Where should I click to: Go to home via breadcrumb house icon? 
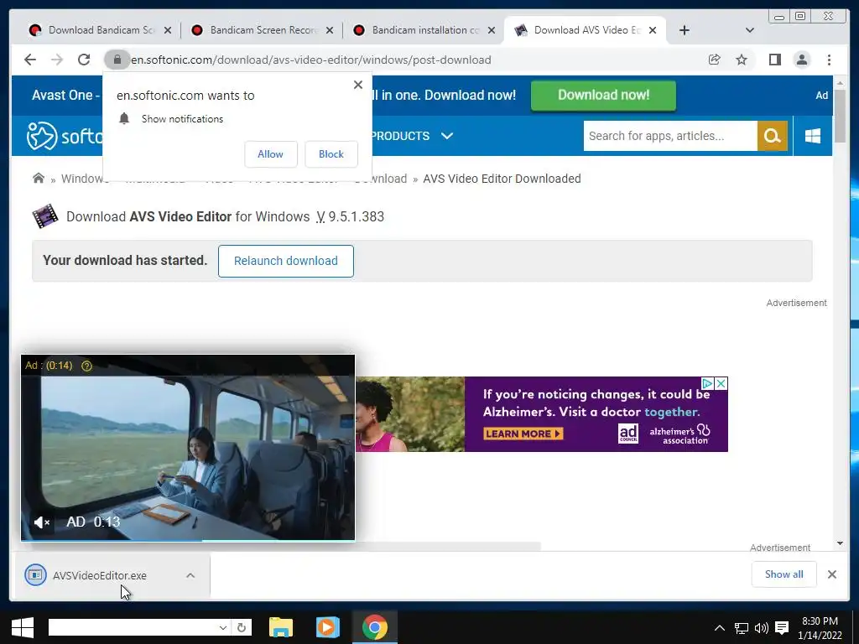tap(39, 178)
